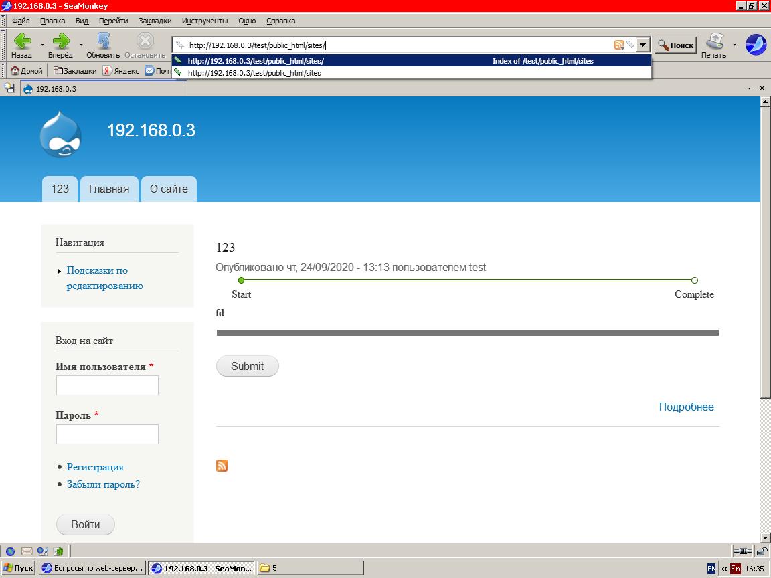Screen dimensions: 771x578
Task: Click the red En keyboard layout tray icon
Action: click(x=735, y=568)
